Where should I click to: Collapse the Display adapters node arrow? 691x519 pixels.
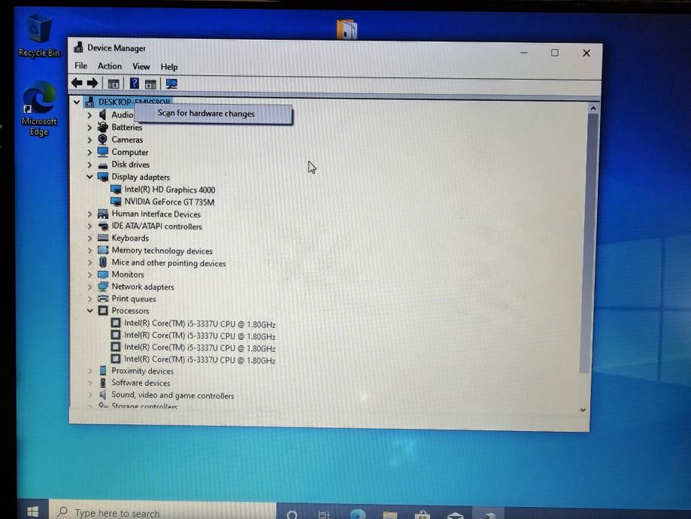[89, 177]
